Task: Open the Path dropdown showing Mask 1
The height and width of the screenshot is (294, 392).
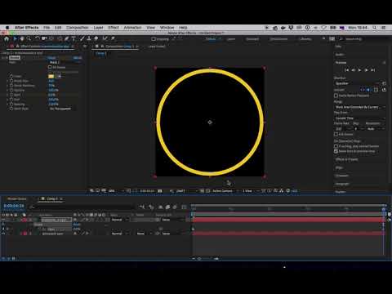Action: point(65,62)
